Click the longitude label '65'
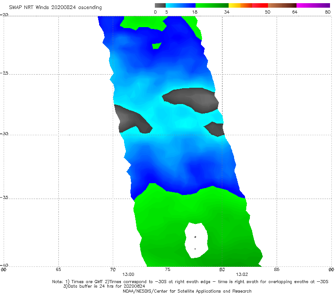Image resolution: width=335 pixels, height=294 pixels. (x=58, y=270)
